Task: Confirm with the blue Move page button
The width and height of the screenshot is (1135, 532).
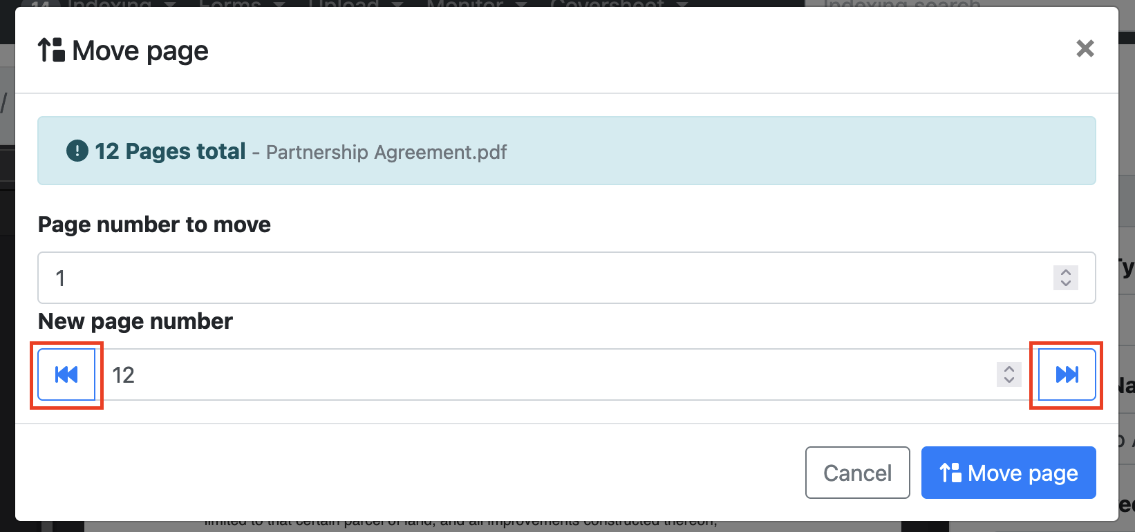Action: tap(1008, 473)
